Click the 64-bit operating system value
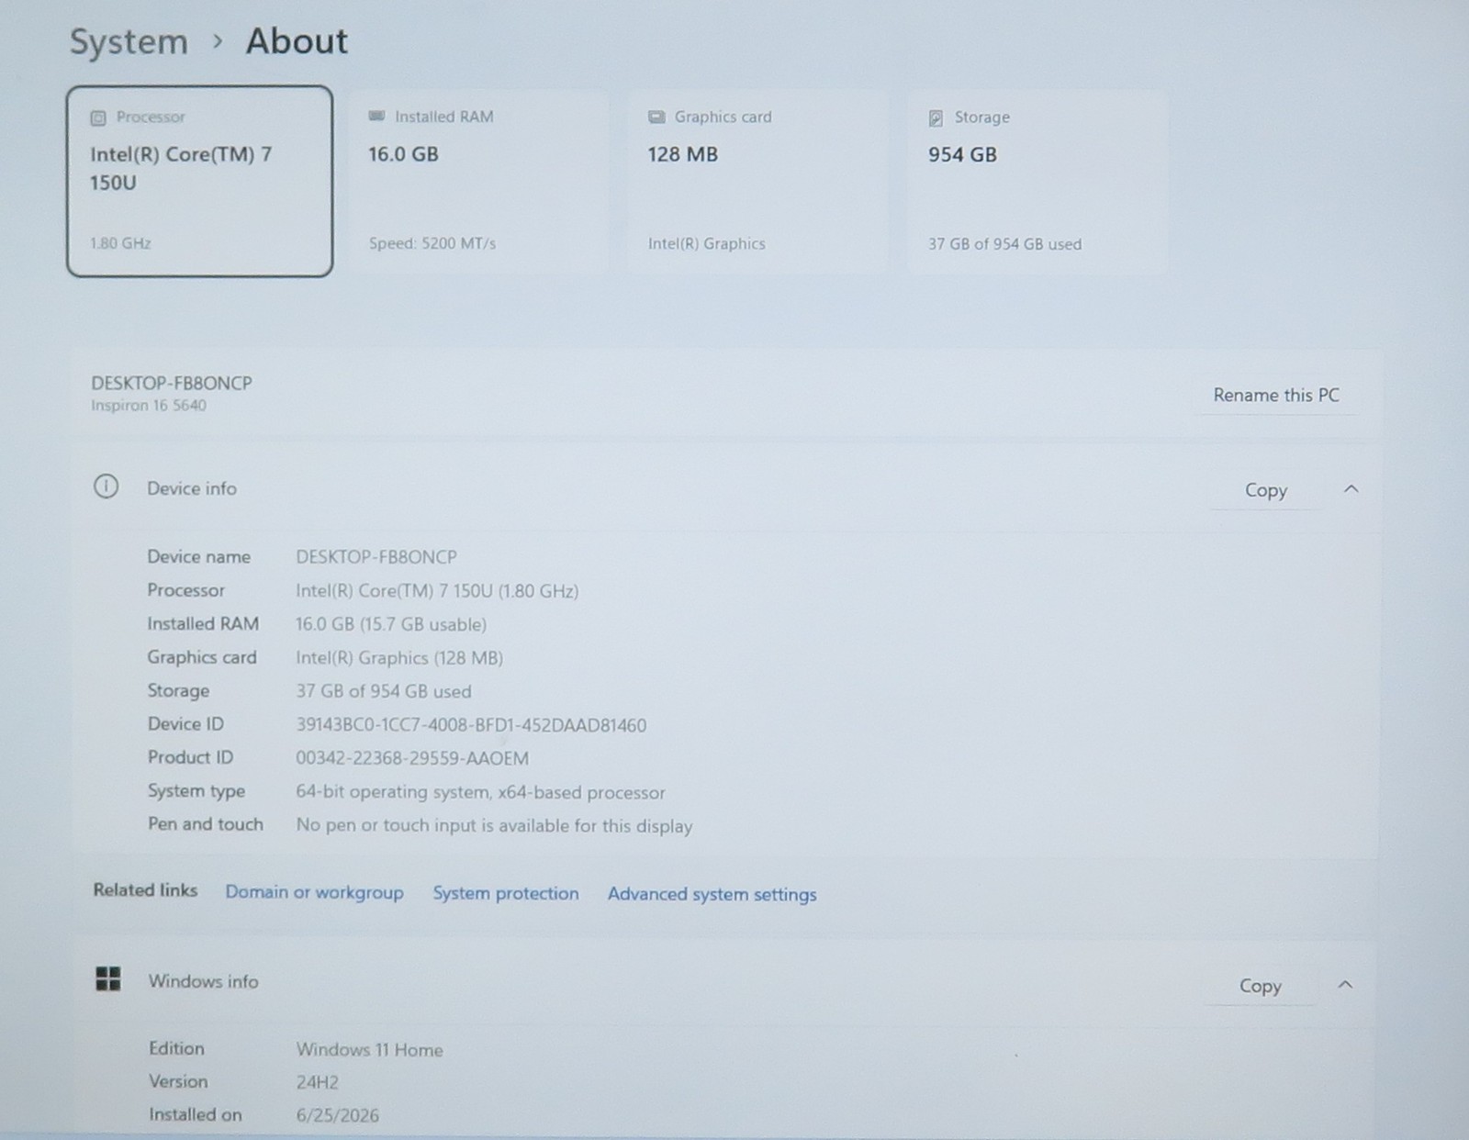1469x1140 pixels. [480, 791]
